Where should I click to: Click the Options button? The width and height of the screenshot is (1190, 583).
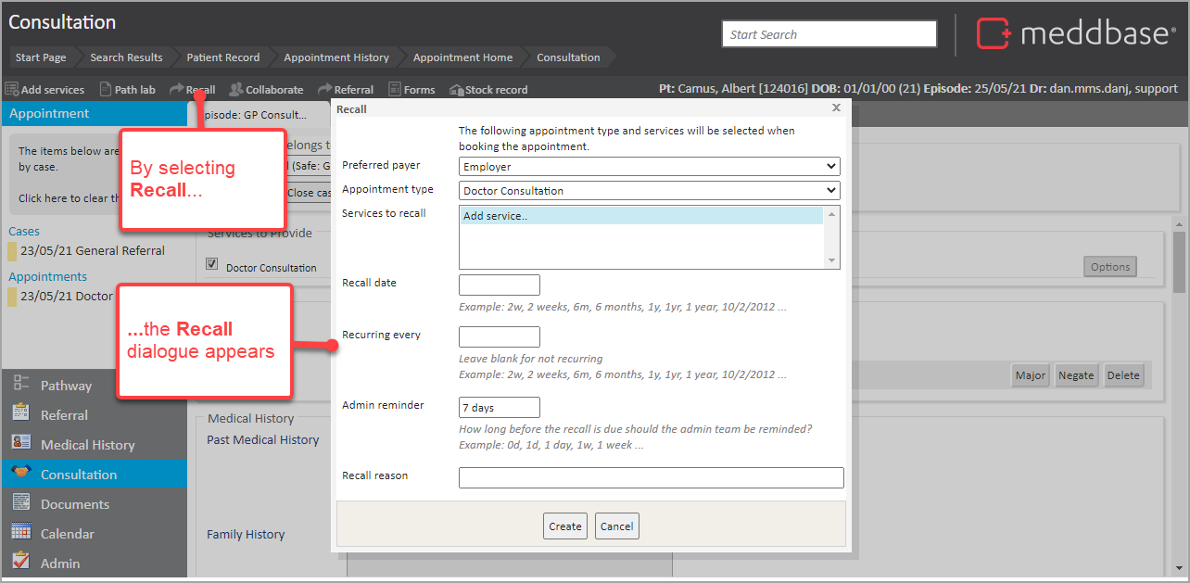click(1109, 267)
